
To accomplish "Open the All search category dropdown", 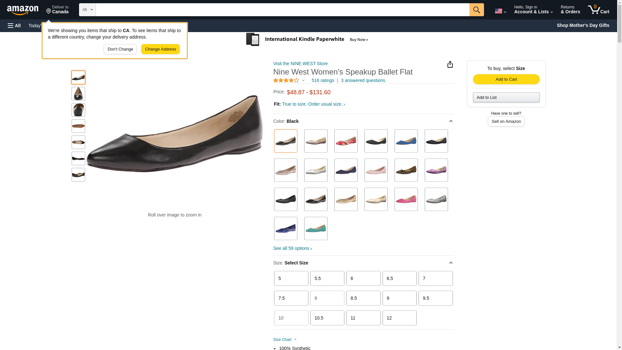I will 87,10.
